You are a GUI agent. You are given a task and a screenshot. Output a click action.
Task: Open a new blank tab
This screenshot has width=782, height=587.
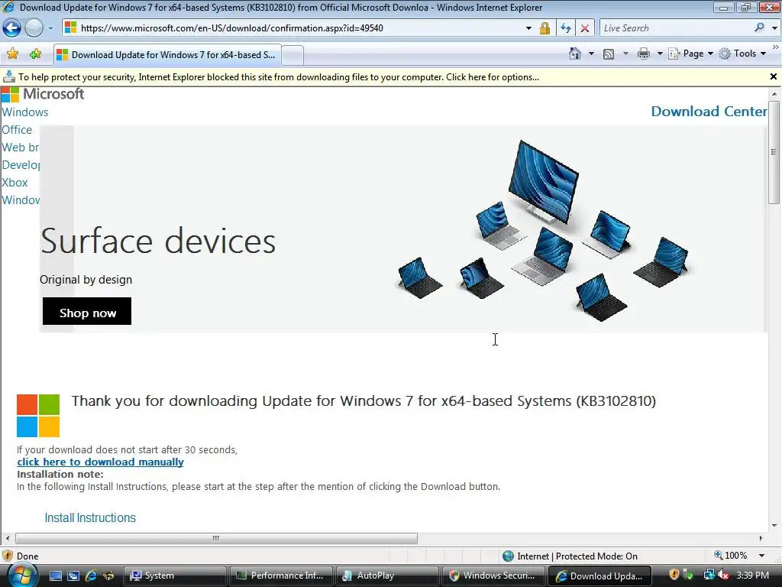[x=292, y=55]
